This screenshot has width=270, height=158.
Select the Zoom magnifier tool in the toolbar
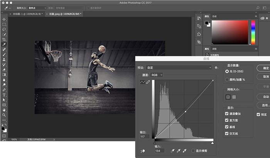(4, 114)
